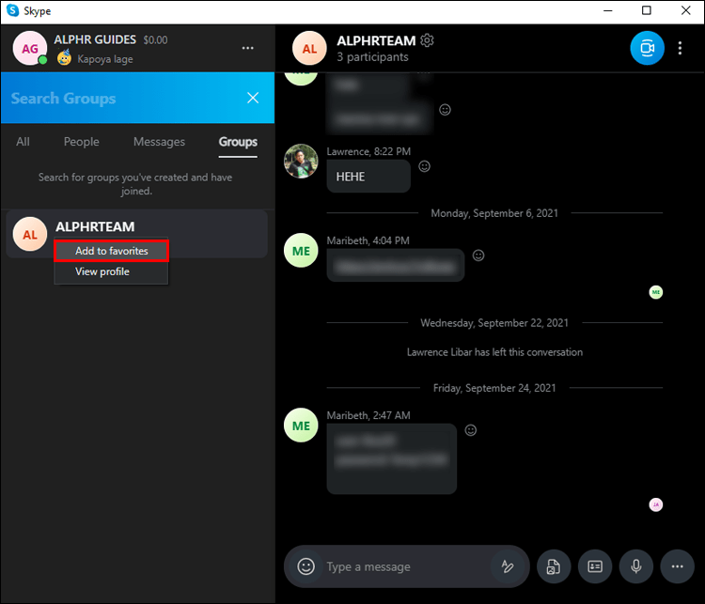React to Maribeth's 4:04 PM message
This screenshot has width=705, height=604.
point(478,256)
